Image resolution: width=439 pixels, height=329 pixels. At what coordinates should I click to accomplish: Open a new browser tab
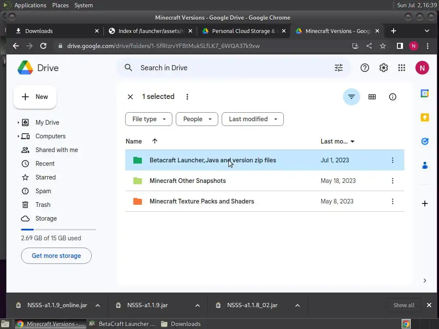394,31
